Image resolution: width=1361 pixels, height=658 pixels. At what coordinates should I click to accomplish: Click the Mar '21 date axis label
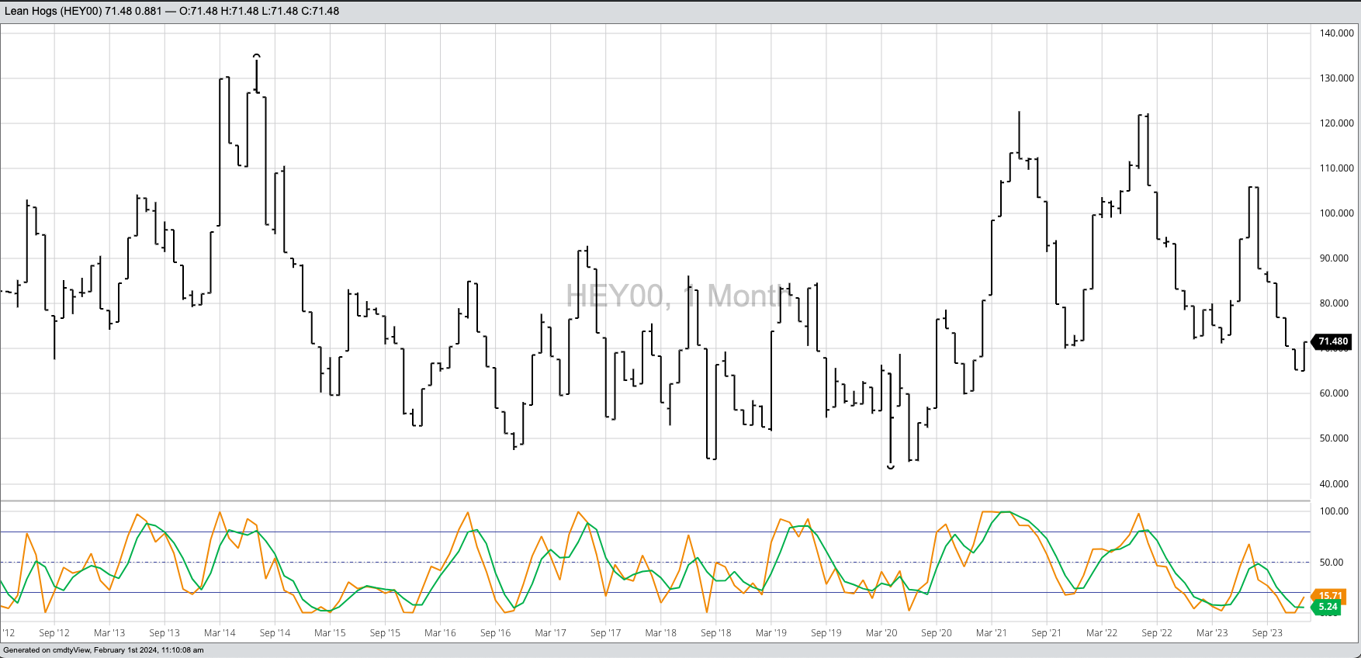click(x=991, y=633)
